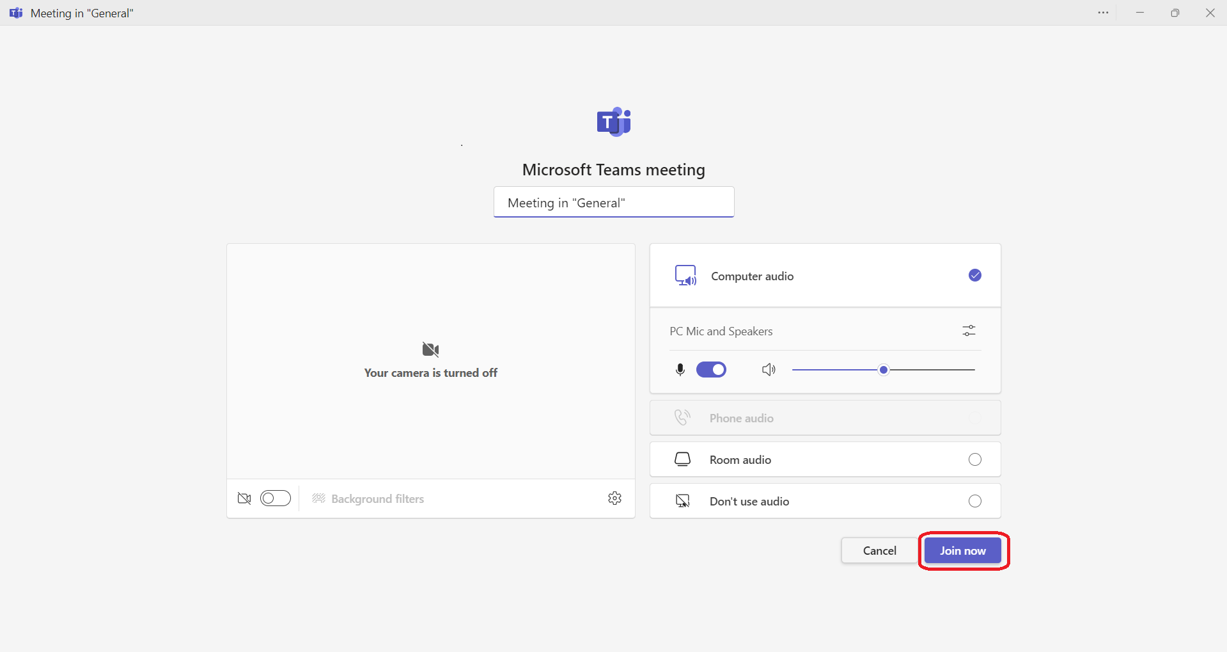Open audio device options sliders icon
The width and height of the screenshot is (1227, 652).
969,331
